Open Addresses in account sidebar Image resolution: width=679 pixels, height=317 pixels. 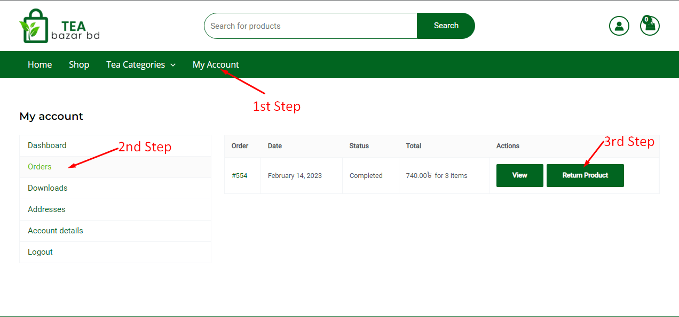46,209
